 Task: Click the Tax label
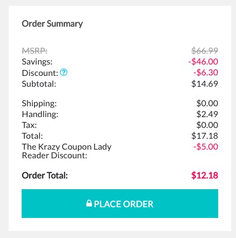pyautogui.click(x=29, y=125)
